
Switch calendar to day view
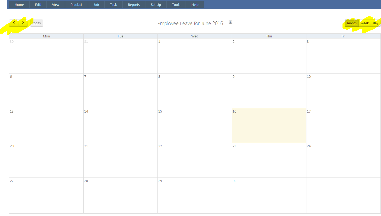[375, 23]
